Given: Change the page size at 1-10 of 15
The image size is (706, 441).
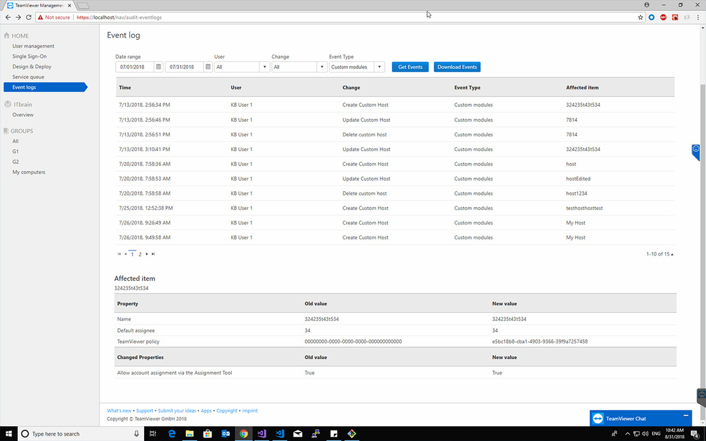Looking at the screenshot, I should (672, 254).
